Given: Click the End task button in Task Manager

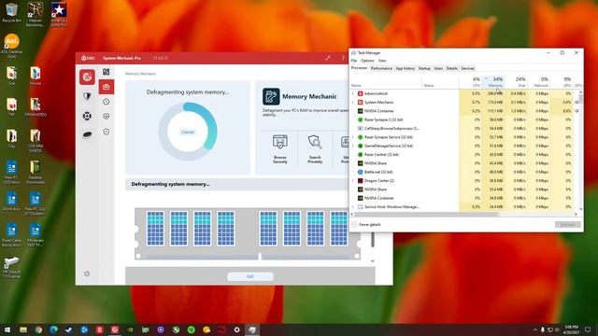Looking at the screenshot, I should pyautogui.click(x=567, y=225).
